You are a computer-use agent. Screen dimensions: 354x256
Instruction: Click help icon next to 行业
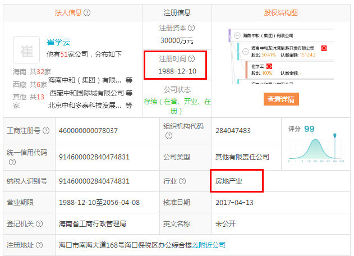coord(182,181)
